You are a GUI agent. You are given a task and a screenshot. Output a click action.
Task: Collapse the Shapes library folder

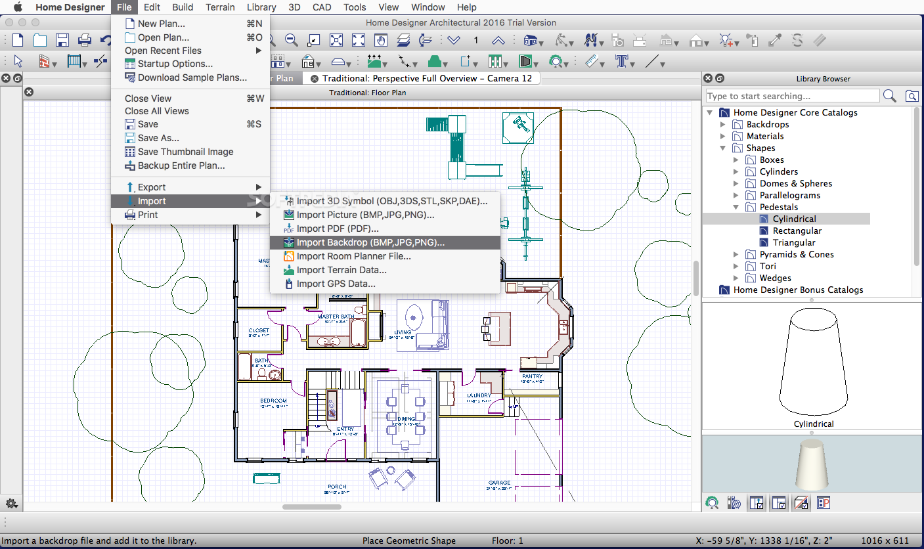723,148
